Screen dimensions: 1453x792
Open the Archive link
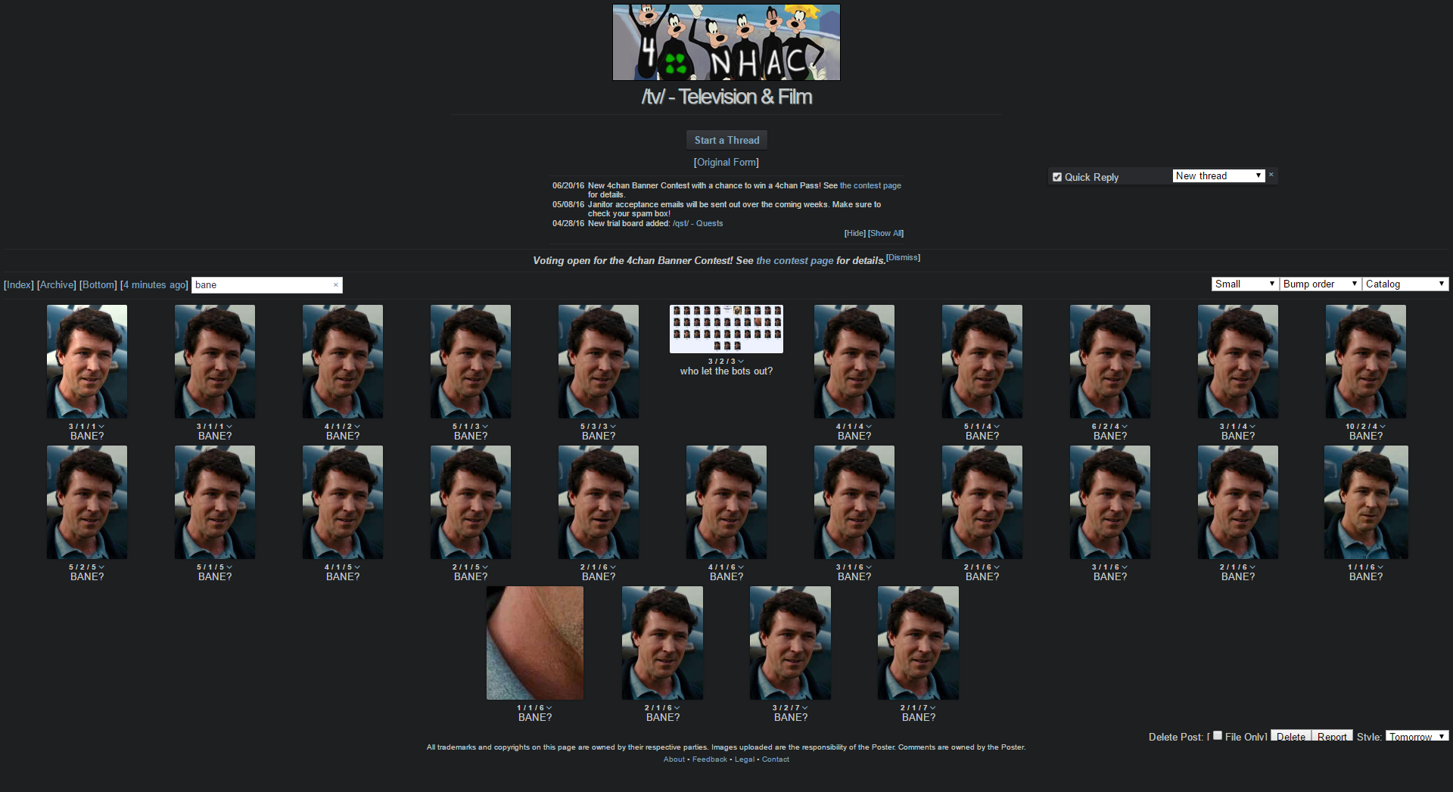coord(57,285)
